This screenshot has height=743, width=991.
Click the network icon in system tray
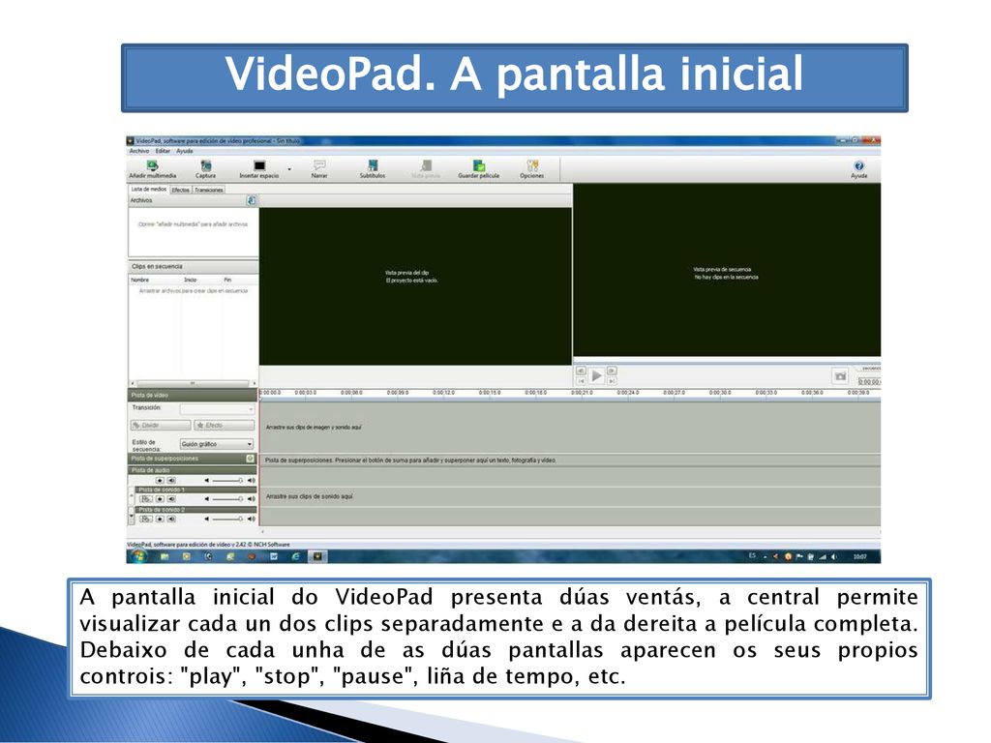click(823, 556)
